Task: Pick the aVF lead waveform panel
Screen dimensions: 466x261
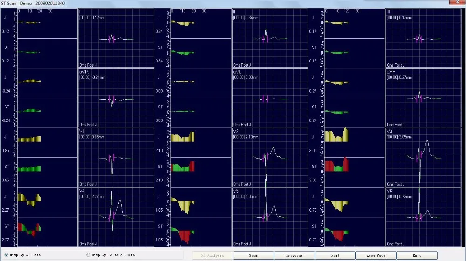Action: (x=424, y=98)
